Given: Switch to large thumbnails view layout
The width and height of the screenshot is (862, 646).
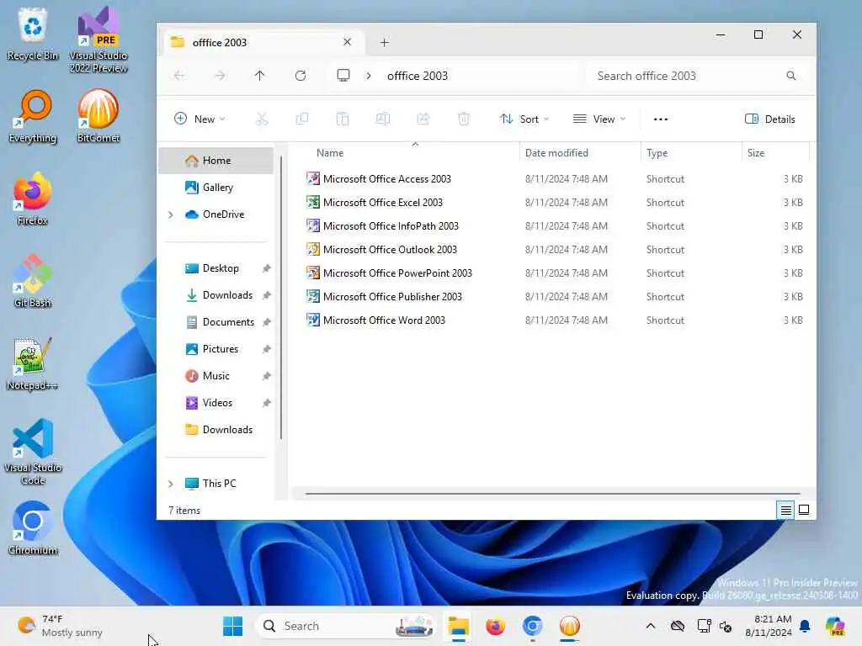Looking at the screenshot, I should tap(804, 511).
